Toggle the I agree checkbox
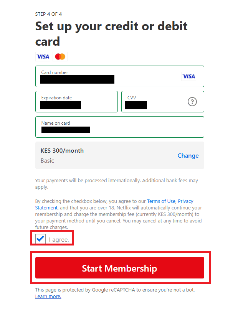The width and height of the screenshot is (233, 313). pyautogui.click(x=40, y=239)
